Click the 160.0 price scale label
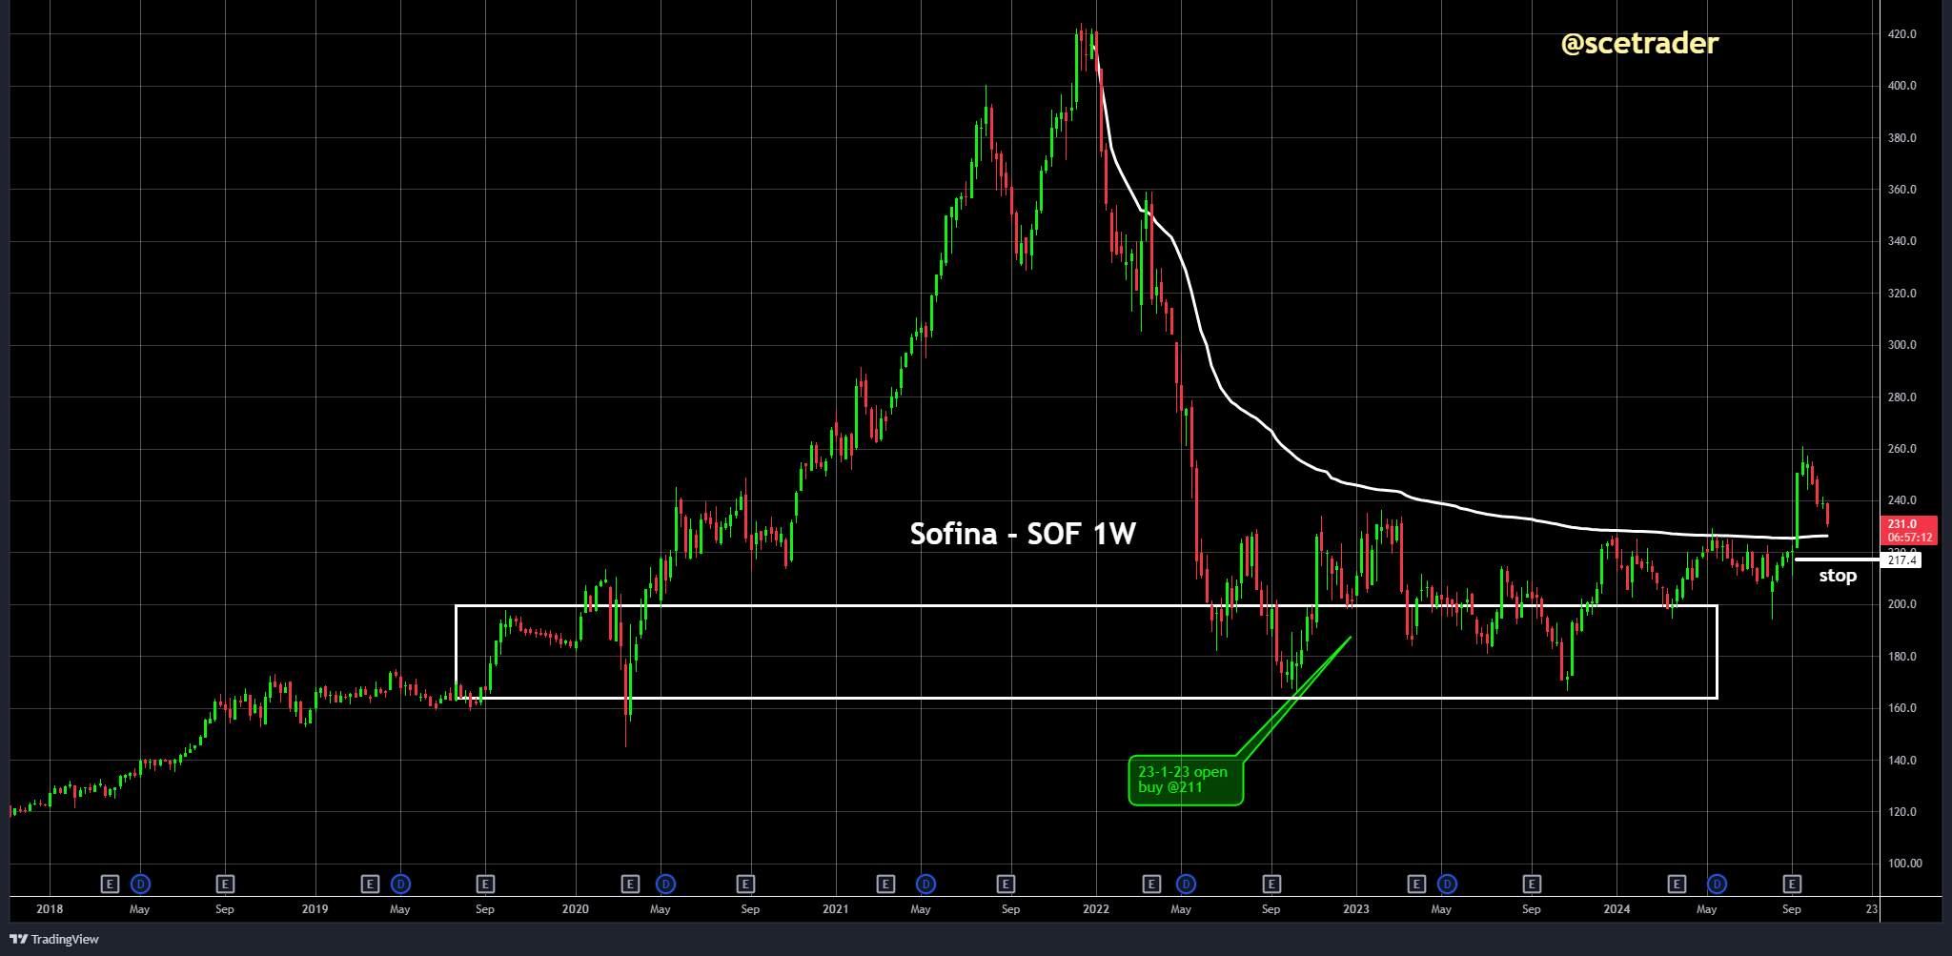 pos(1901,708)
